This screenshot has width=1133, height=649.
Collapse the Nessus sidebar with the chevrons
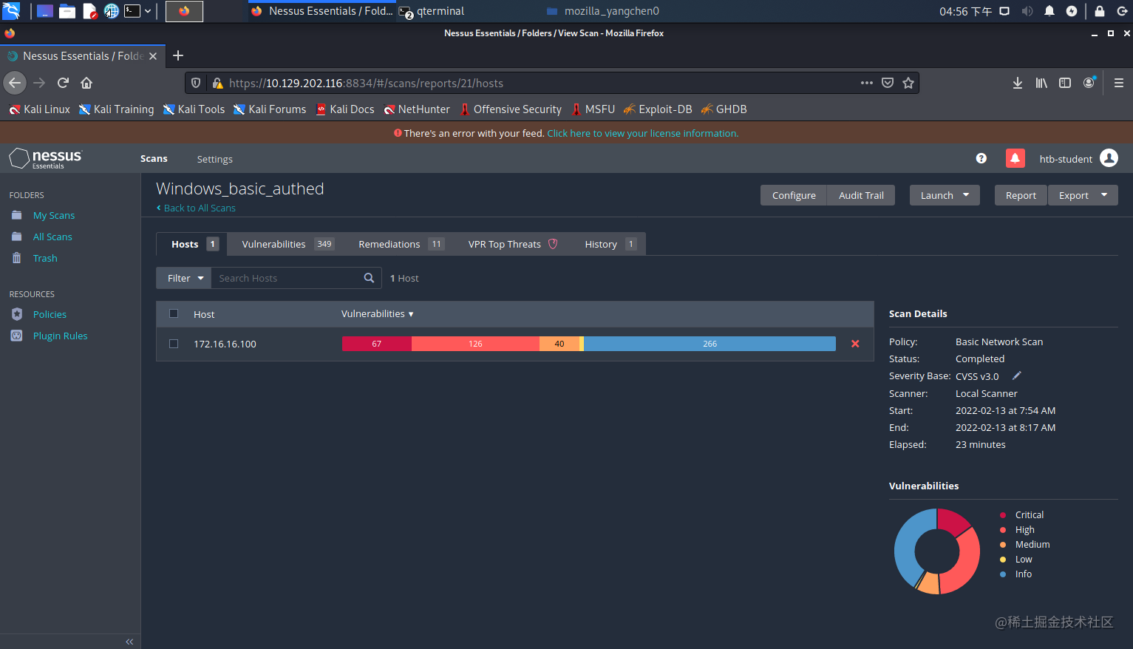click(x=129, y=642)
